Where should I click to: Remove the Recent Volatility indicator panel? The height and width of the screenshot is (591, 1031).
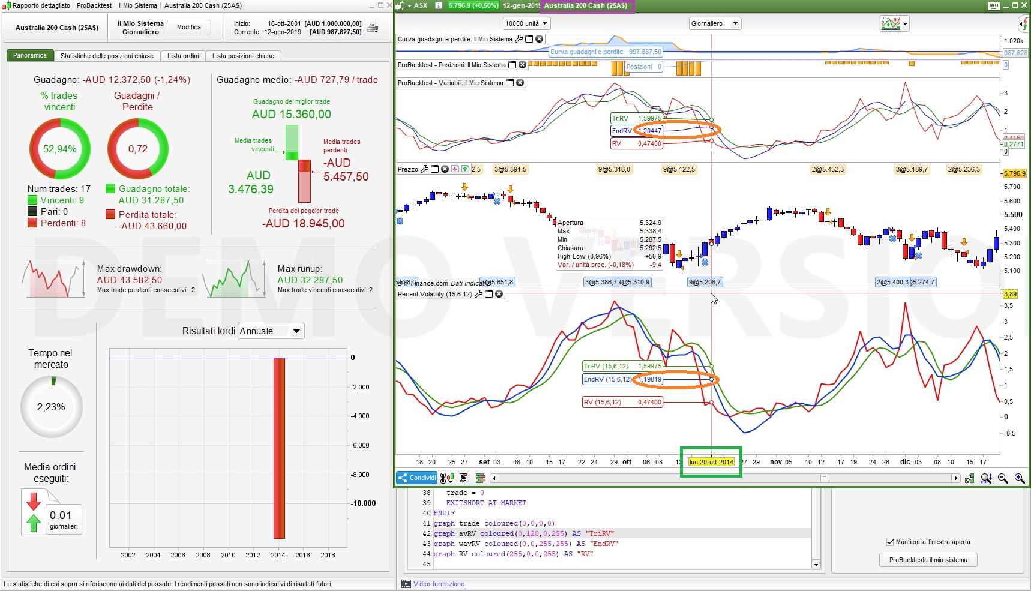tap(499, 294)
